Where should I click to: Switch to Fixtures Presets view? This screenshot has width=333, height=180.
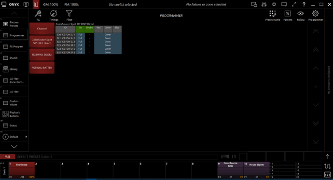coord(14,24)
